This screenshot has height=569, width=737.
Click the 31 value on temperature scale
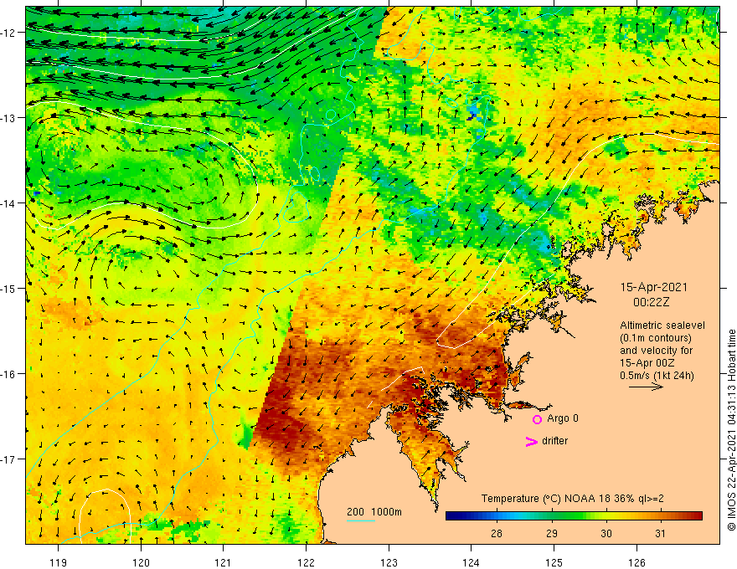point(661,533)
